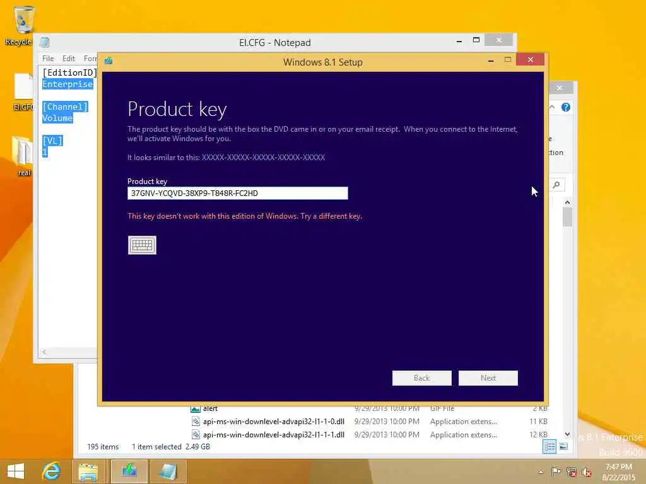Select the EI.CFG desktop file icon

(x=23, y=92)
